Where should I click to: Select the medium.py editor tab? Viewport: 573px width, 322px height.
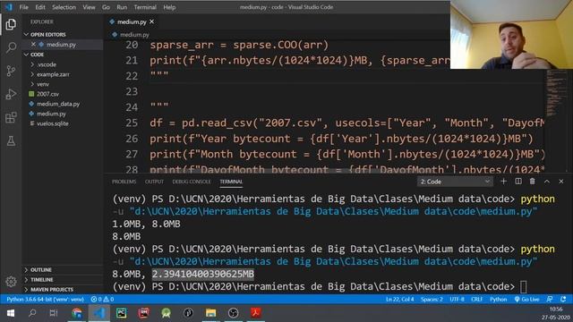point(132,21)
